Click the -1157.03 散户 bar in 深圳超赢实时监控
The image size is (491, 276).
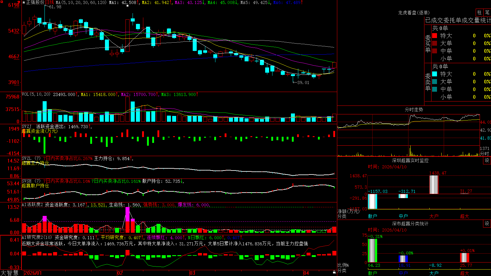pos(373,201)
